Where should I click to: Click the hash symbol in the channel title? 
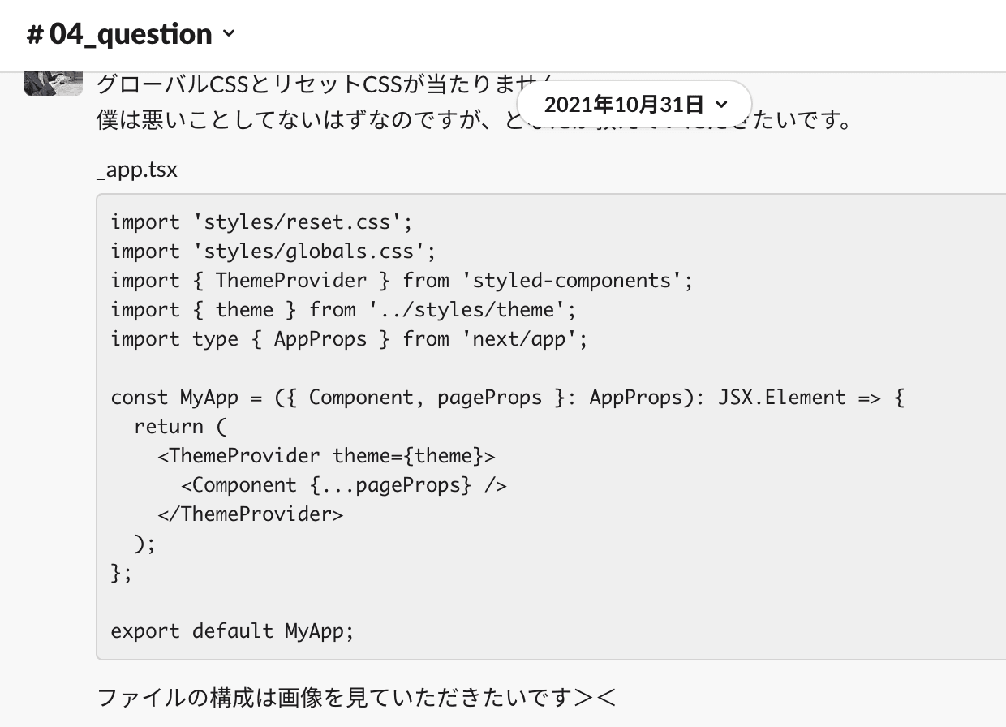(34, 35)
